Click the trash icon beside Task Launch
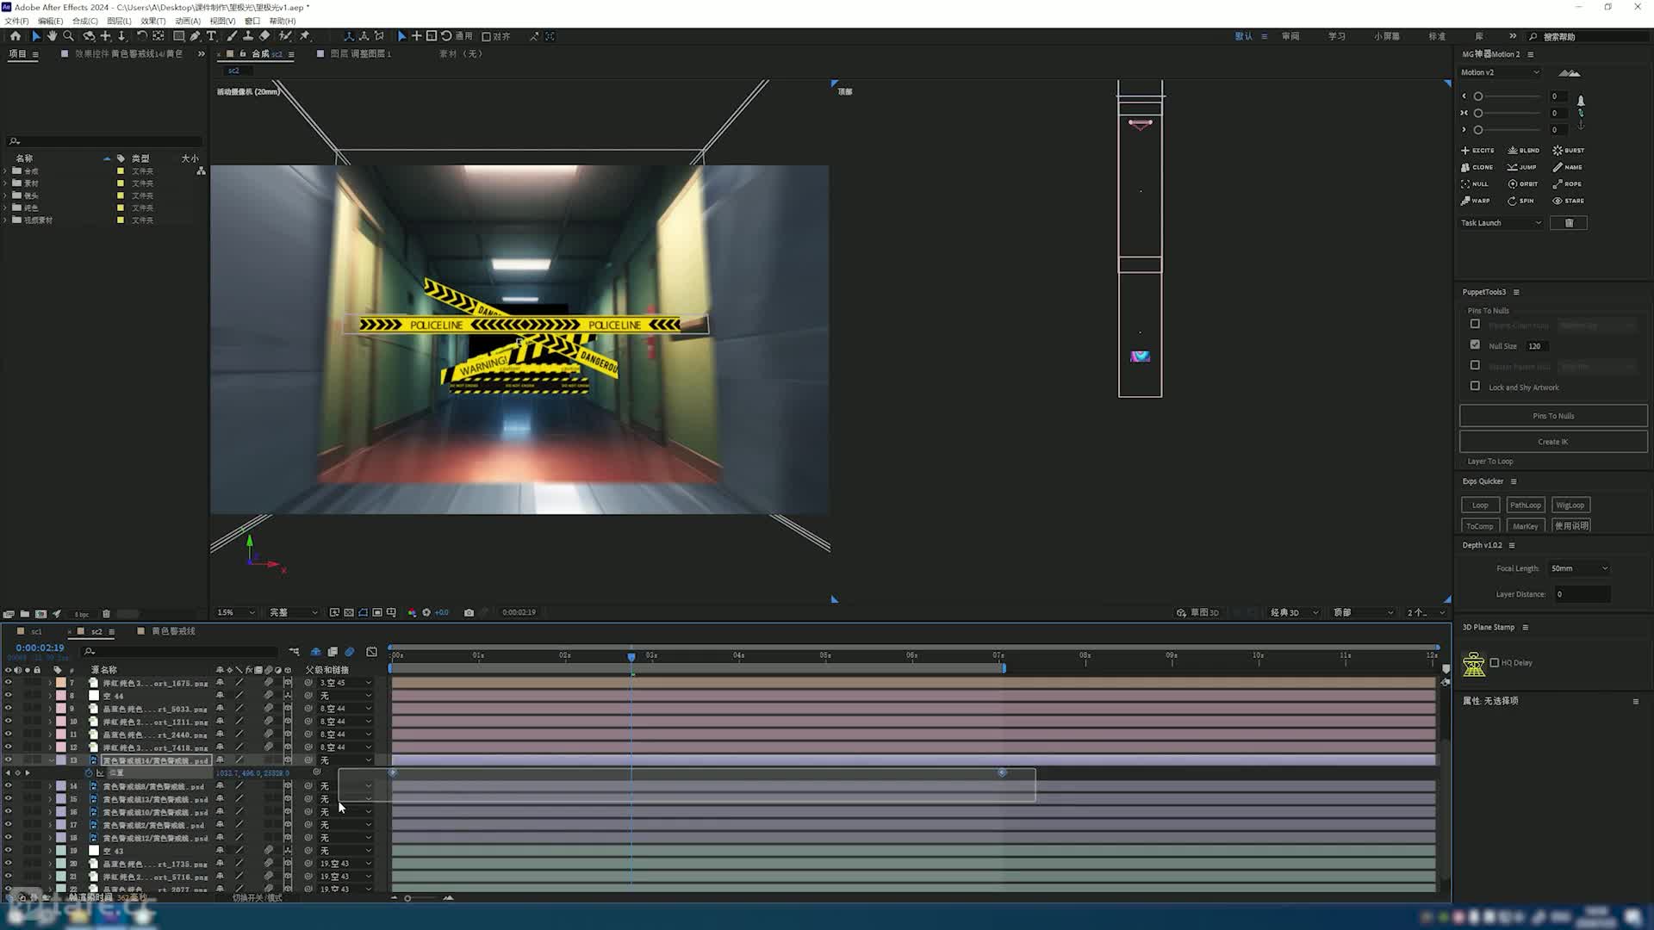This screenshot has height=930, width=1654. click(x=1569, y=223)
